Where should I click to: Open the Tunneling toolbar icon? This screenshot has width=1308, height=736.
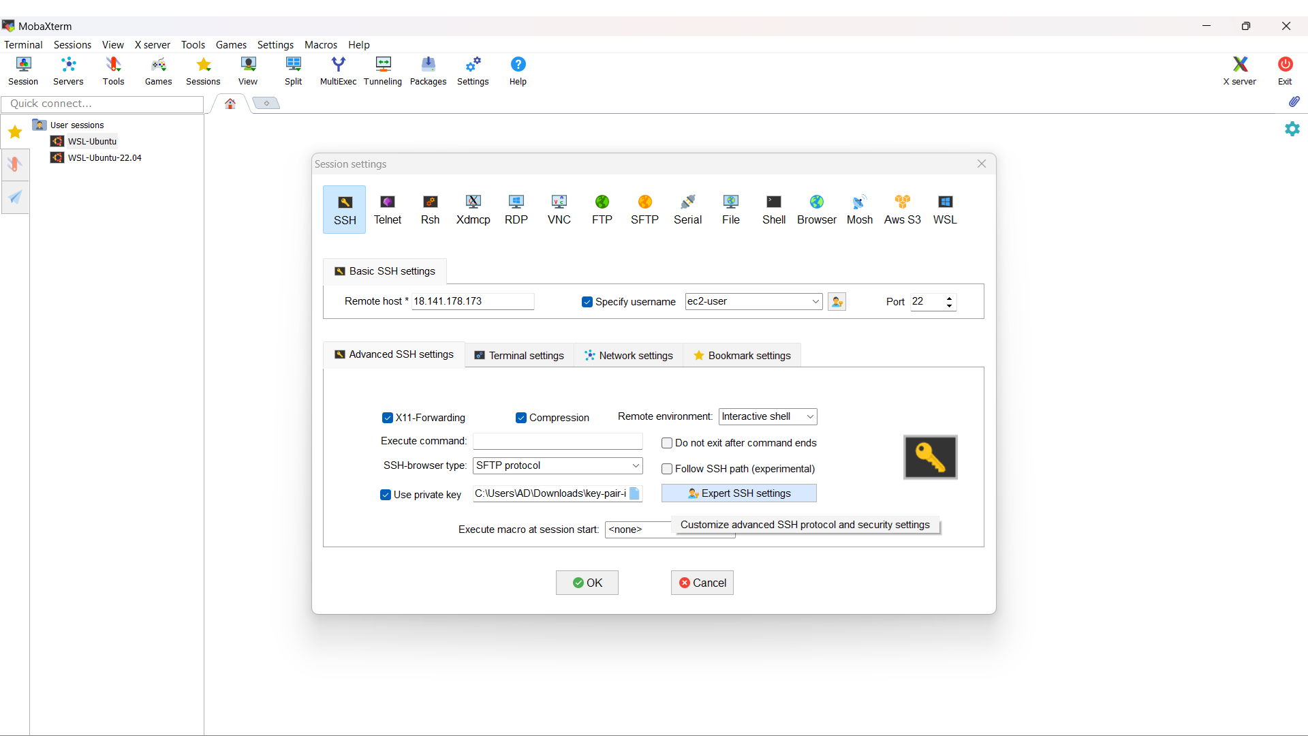[x=383, y=71]
